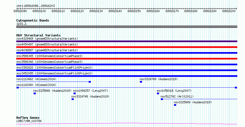Click the magenta LRRC7 gene line
Image resolution: width=245 pixels, height=127 pixels.
point(127,124)
